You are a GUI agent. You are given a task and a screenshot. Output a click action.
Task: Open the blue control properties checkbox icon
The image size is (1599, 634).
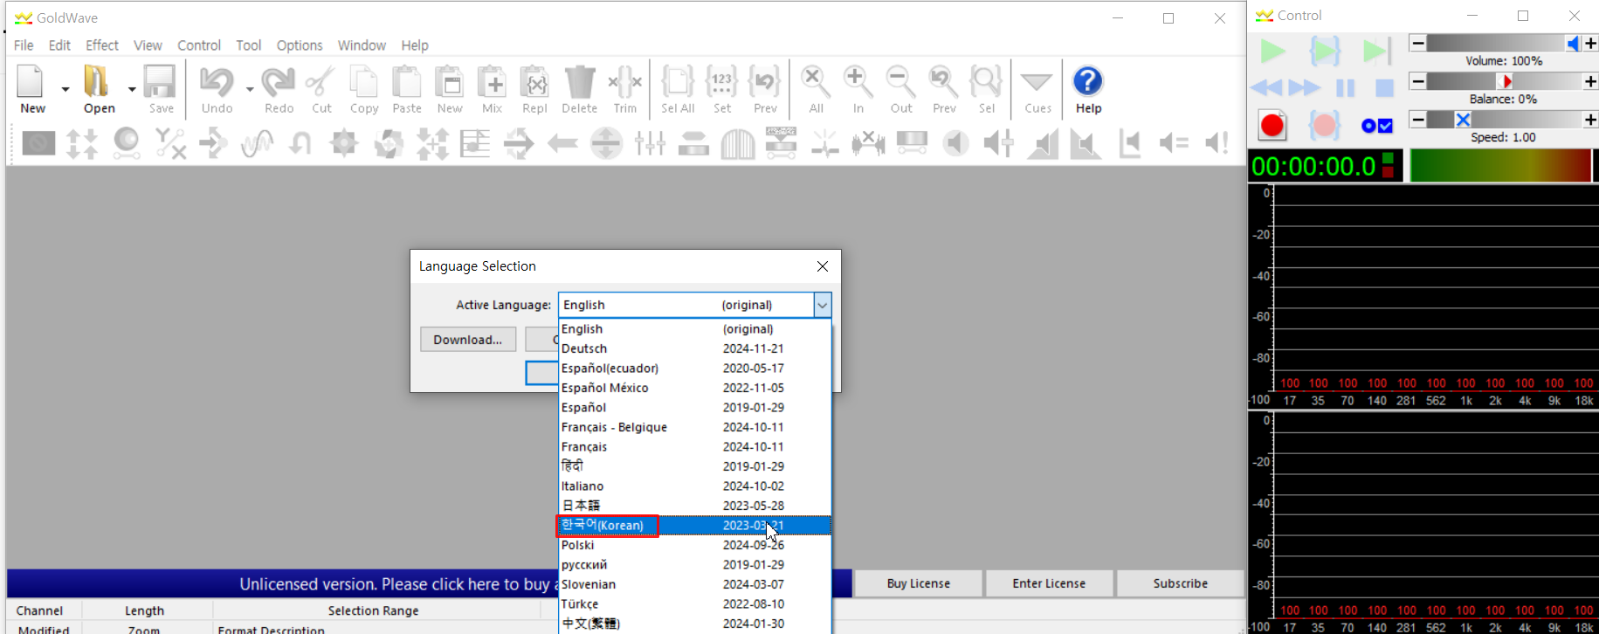tap(1377, 126)
